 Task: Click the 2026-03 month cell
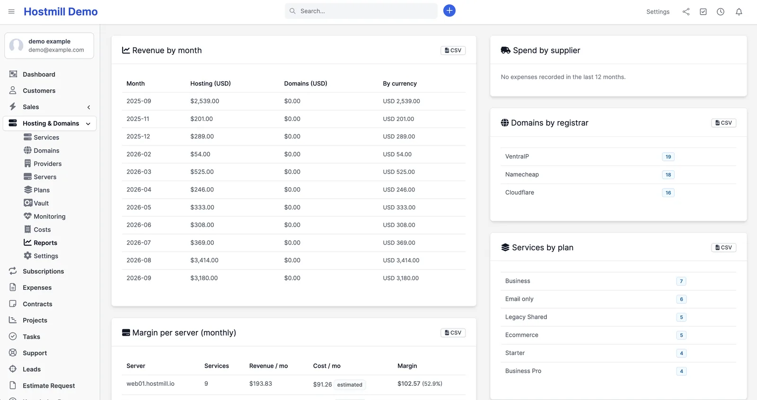(139, 172)
